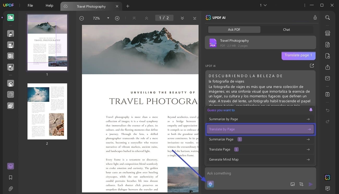
Task: Click the crop screenshot icon in chat box
Action: (x=301, y=184)
